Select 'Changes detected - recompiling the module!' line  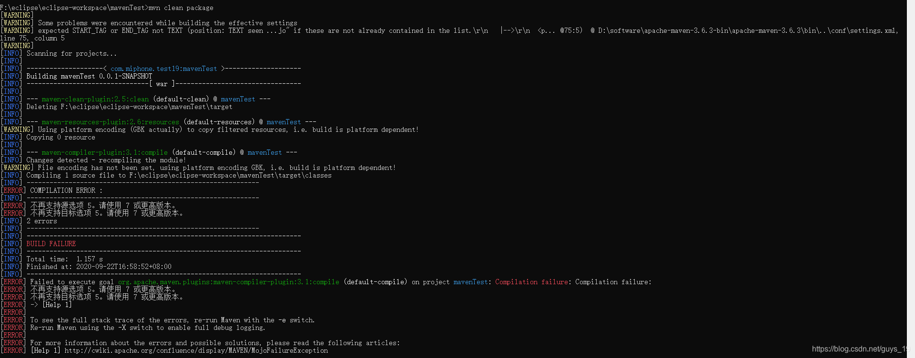(x=106, y=160)
